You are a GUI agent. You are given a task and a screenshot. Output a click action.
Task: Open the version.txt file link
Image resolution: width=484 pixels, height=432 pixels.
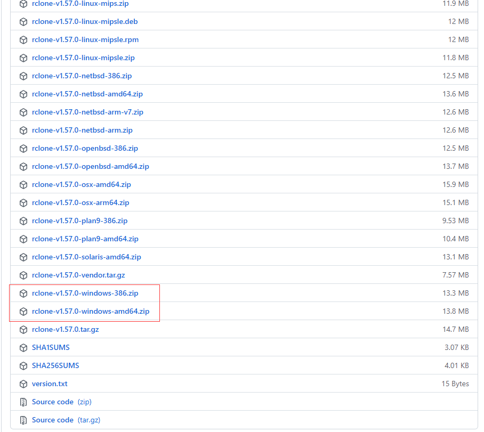[x=50, y=384]
